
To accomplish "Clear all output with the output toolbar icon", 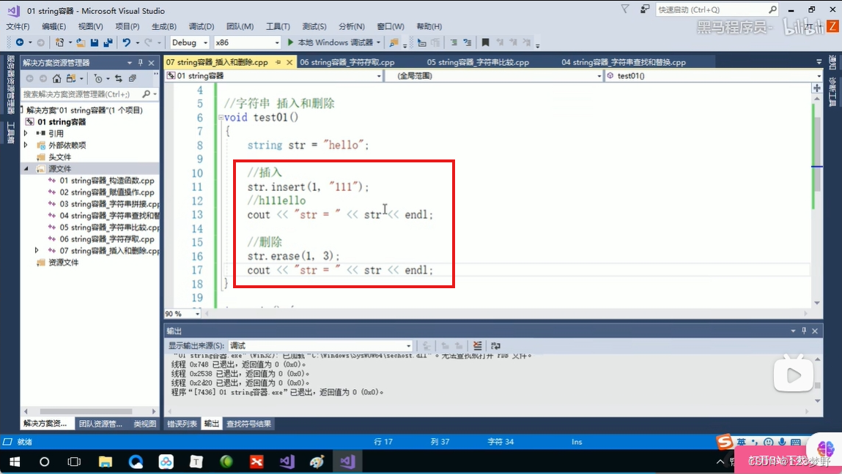I will pyautogui.click(x=477, y=345).
